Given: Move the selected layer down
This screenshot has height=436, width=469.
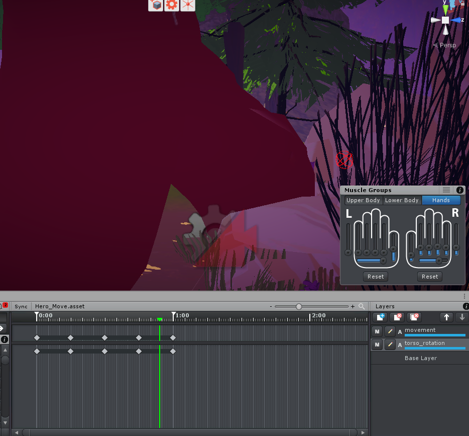Looking at the screenshot, I should tap(462, 317).
